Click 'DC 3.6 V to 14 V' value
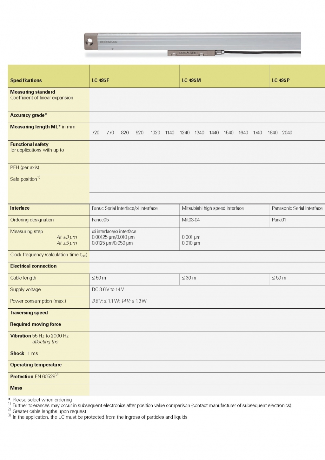The width and height of the screenshot is (325, 460). click(108, 289)
